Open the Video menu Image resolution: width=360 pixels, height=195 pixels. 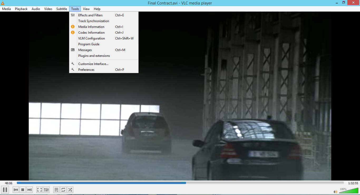pos(48,9)
